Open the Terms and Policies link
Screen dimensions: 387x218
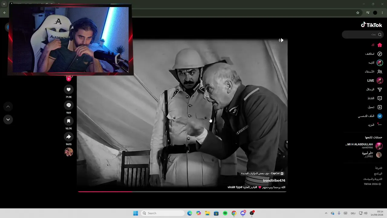(373, 179)
